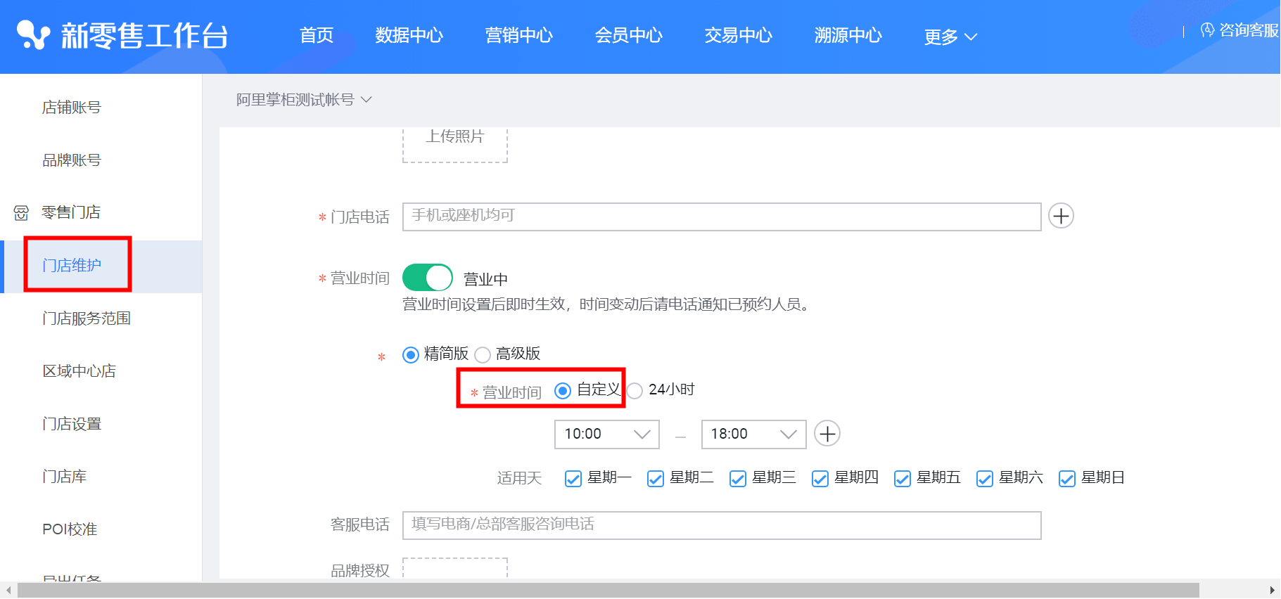1281x599 pixels.
Task: Open 营销中心 in top navigation
Action: [x=519, y=35]
